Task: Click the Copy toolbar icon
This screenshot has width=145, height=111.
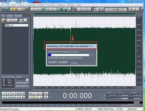Action: tap(47, 9)
